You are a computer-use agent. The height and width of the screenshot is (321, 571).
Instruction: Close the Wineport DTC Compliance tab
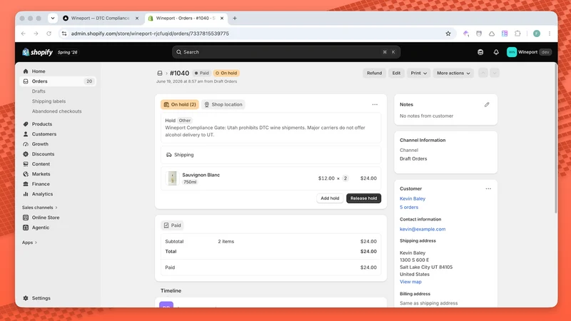point(137,19)
